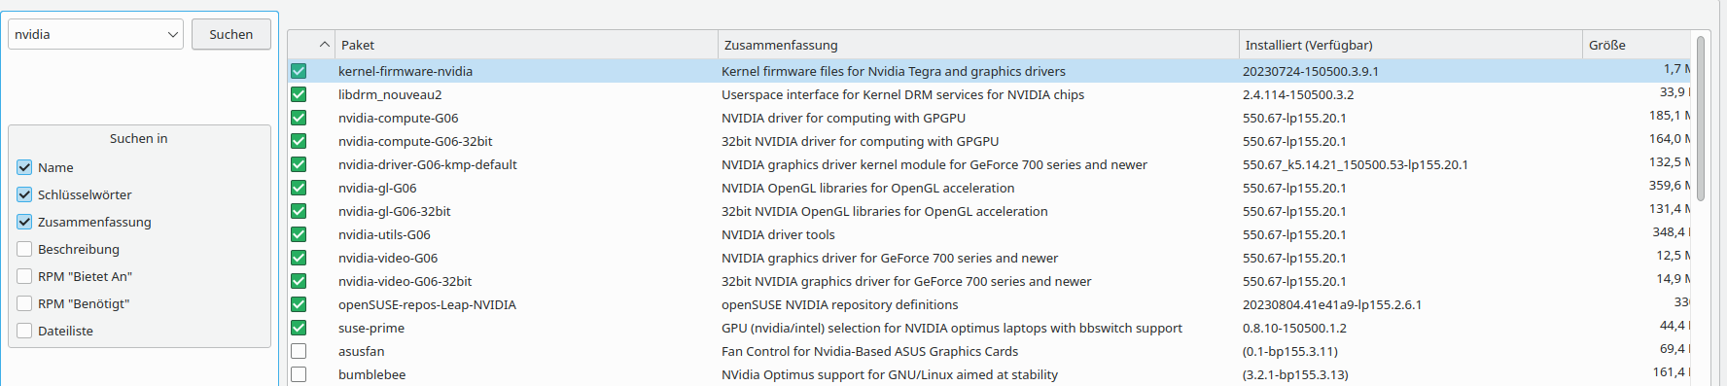Click the Suchen search button
This screenshot has width=1727, height=386.
pos(230,34)
